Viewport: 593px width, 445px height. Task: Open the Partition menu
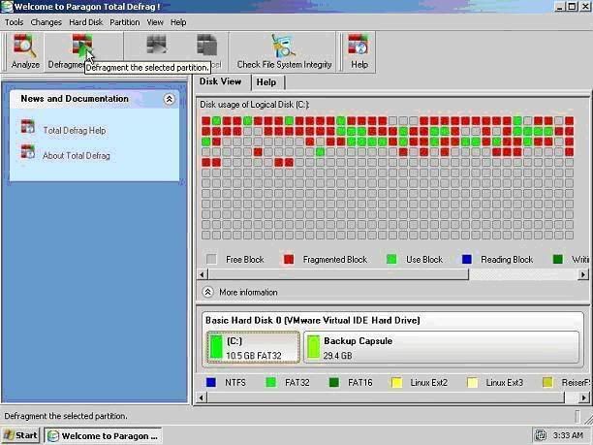(x=125, y=22)
